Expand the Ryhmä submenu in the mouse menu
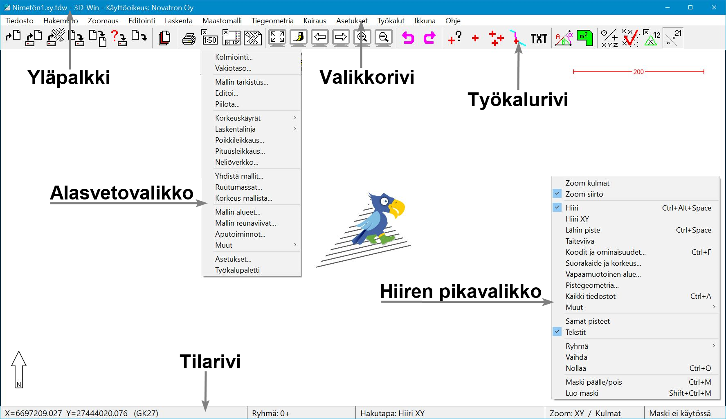The image size is (726, 419). [577, 345]
